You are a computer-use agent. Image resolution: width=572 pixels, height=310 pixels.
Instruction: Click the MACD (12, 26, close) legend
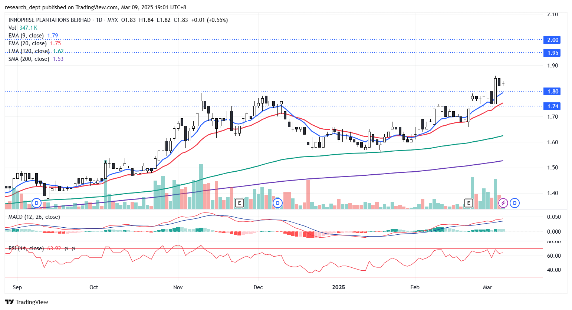34,217
